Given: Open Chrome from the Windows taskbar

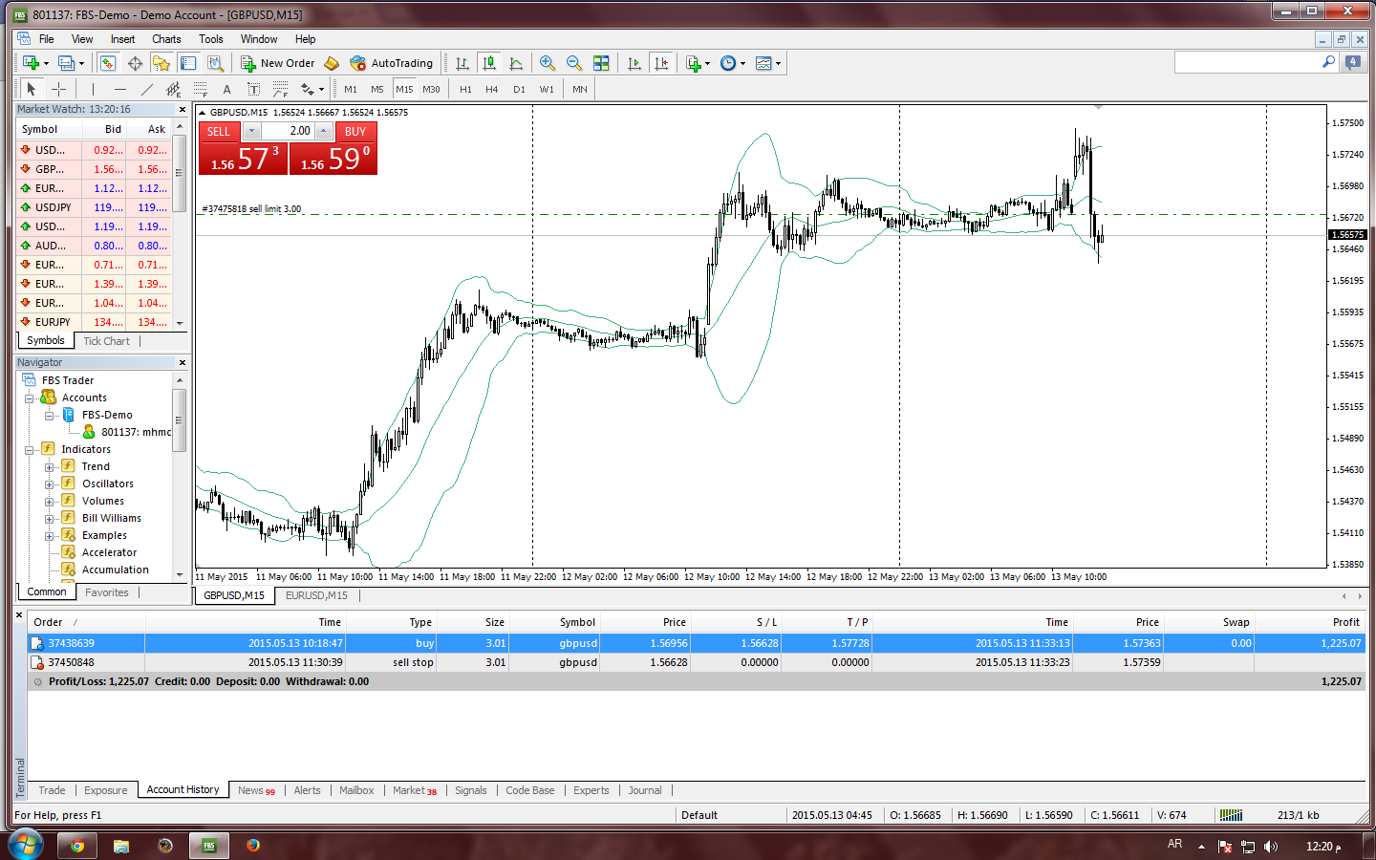Looking at the screenshot, I should tap(77, 846).
